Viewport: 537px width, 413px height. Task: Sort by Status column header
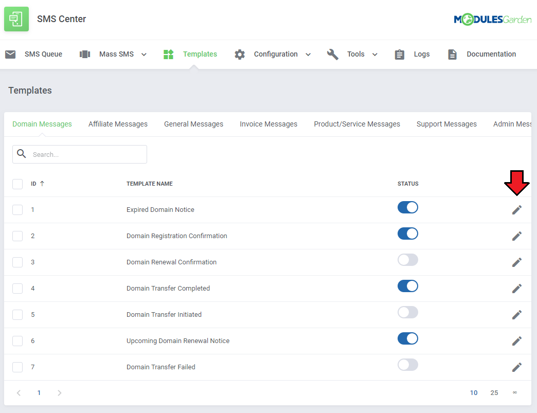click(x=407, y=184)
